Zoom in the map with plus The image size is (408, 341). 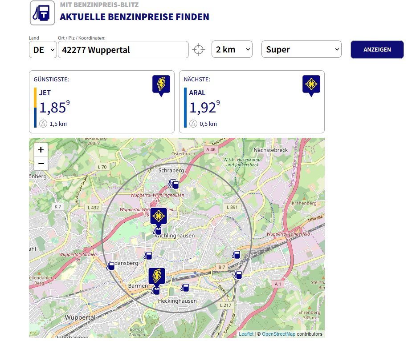click(x=41, y=150)
